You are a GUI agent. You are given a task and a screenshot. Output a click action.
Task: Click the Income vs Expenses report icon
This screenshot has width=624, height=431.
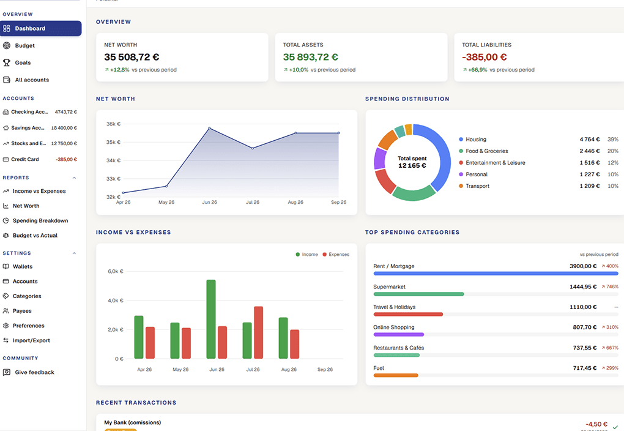point(6,191)
